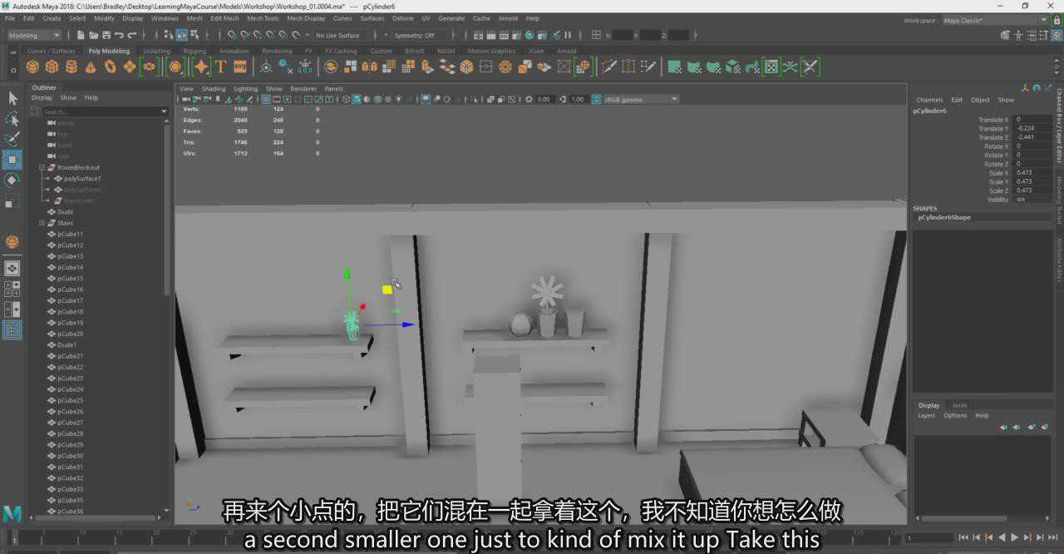Click the polygon Type text tool icon
The height and width of the screenshot is (554, 1064).
pyautogui.click(x=220, y=67)
